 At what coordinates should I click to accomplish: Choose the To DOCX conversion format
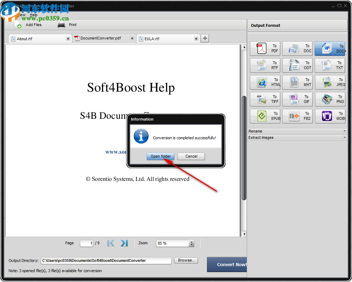tap(329, 48)
